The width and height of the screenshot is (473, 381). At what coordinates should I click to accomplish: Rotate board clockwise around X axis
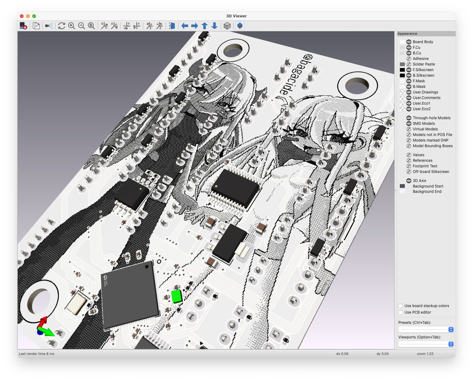(104, 26)
